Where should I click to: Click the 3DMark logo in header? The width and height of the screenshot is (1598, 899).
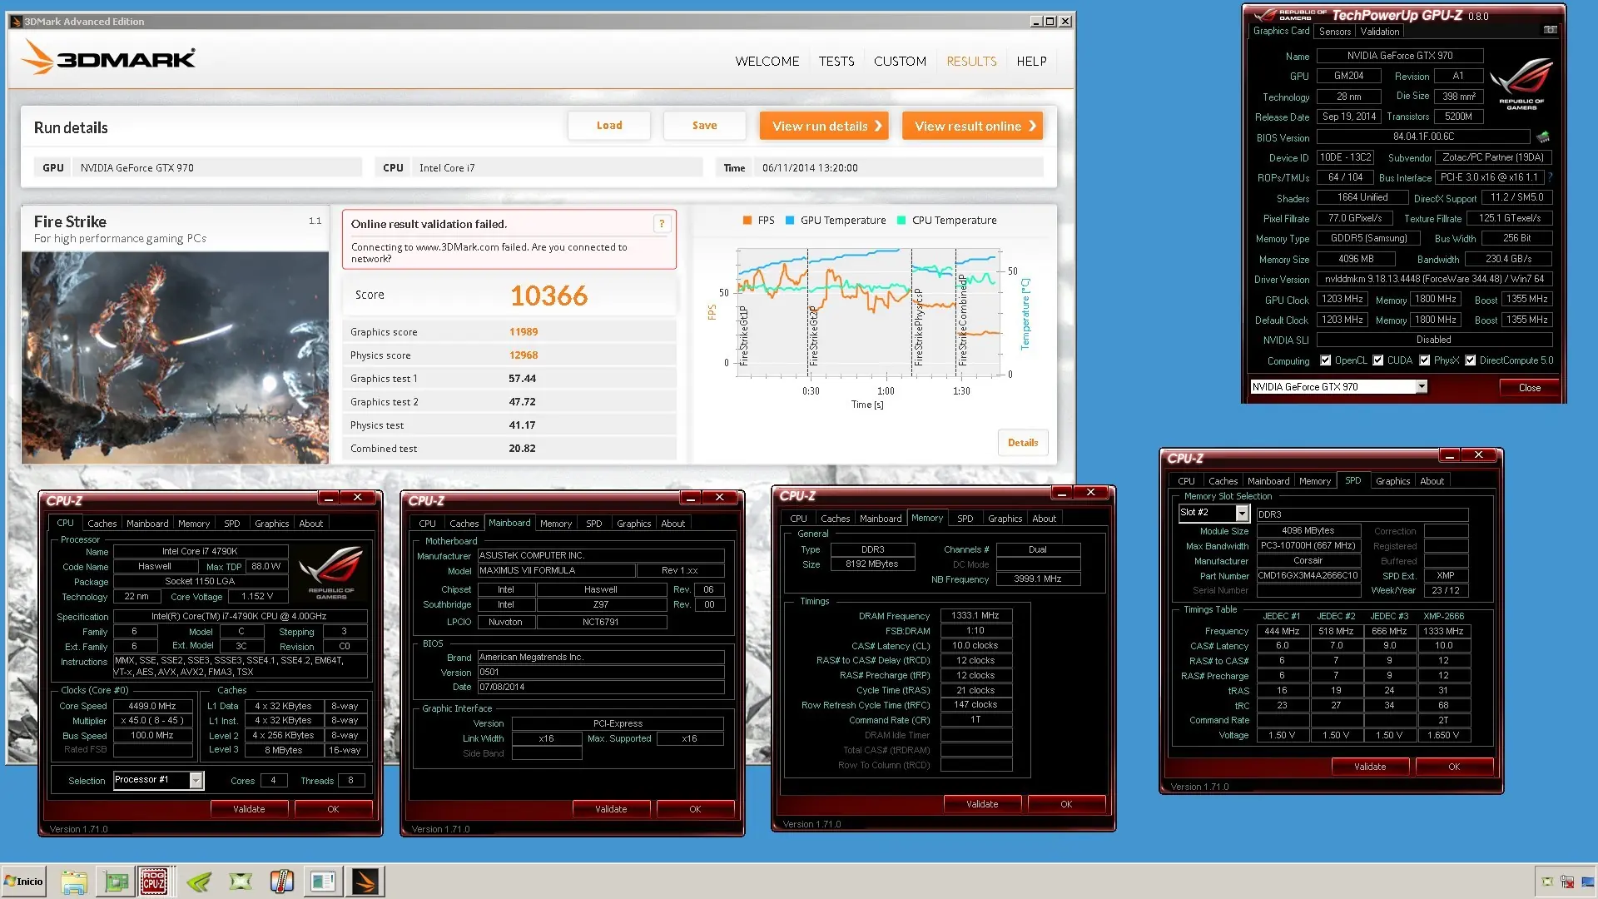coord(108,58)
